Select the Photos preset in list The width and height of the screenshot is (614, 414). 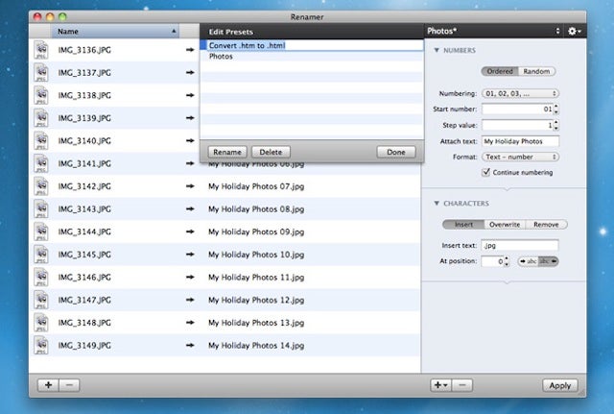pos(221,57)
